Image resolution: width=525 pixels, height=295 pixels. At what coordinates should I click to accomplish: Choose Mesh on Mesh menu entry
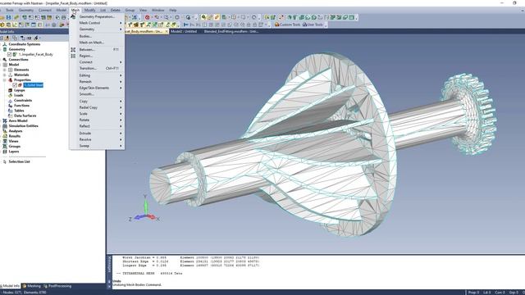click(97, 43)
